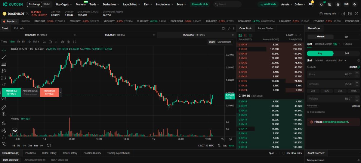361x163 pixels.
Task: Click the Rewards Hub button
Action: pyautogui.click(x=200, y=4)
